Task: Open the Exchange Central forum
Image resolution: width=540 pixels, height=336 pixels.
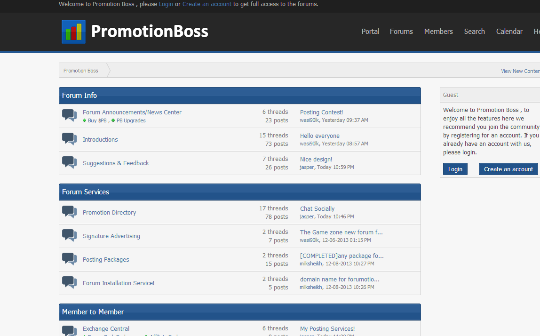Action: pos(106,328)
